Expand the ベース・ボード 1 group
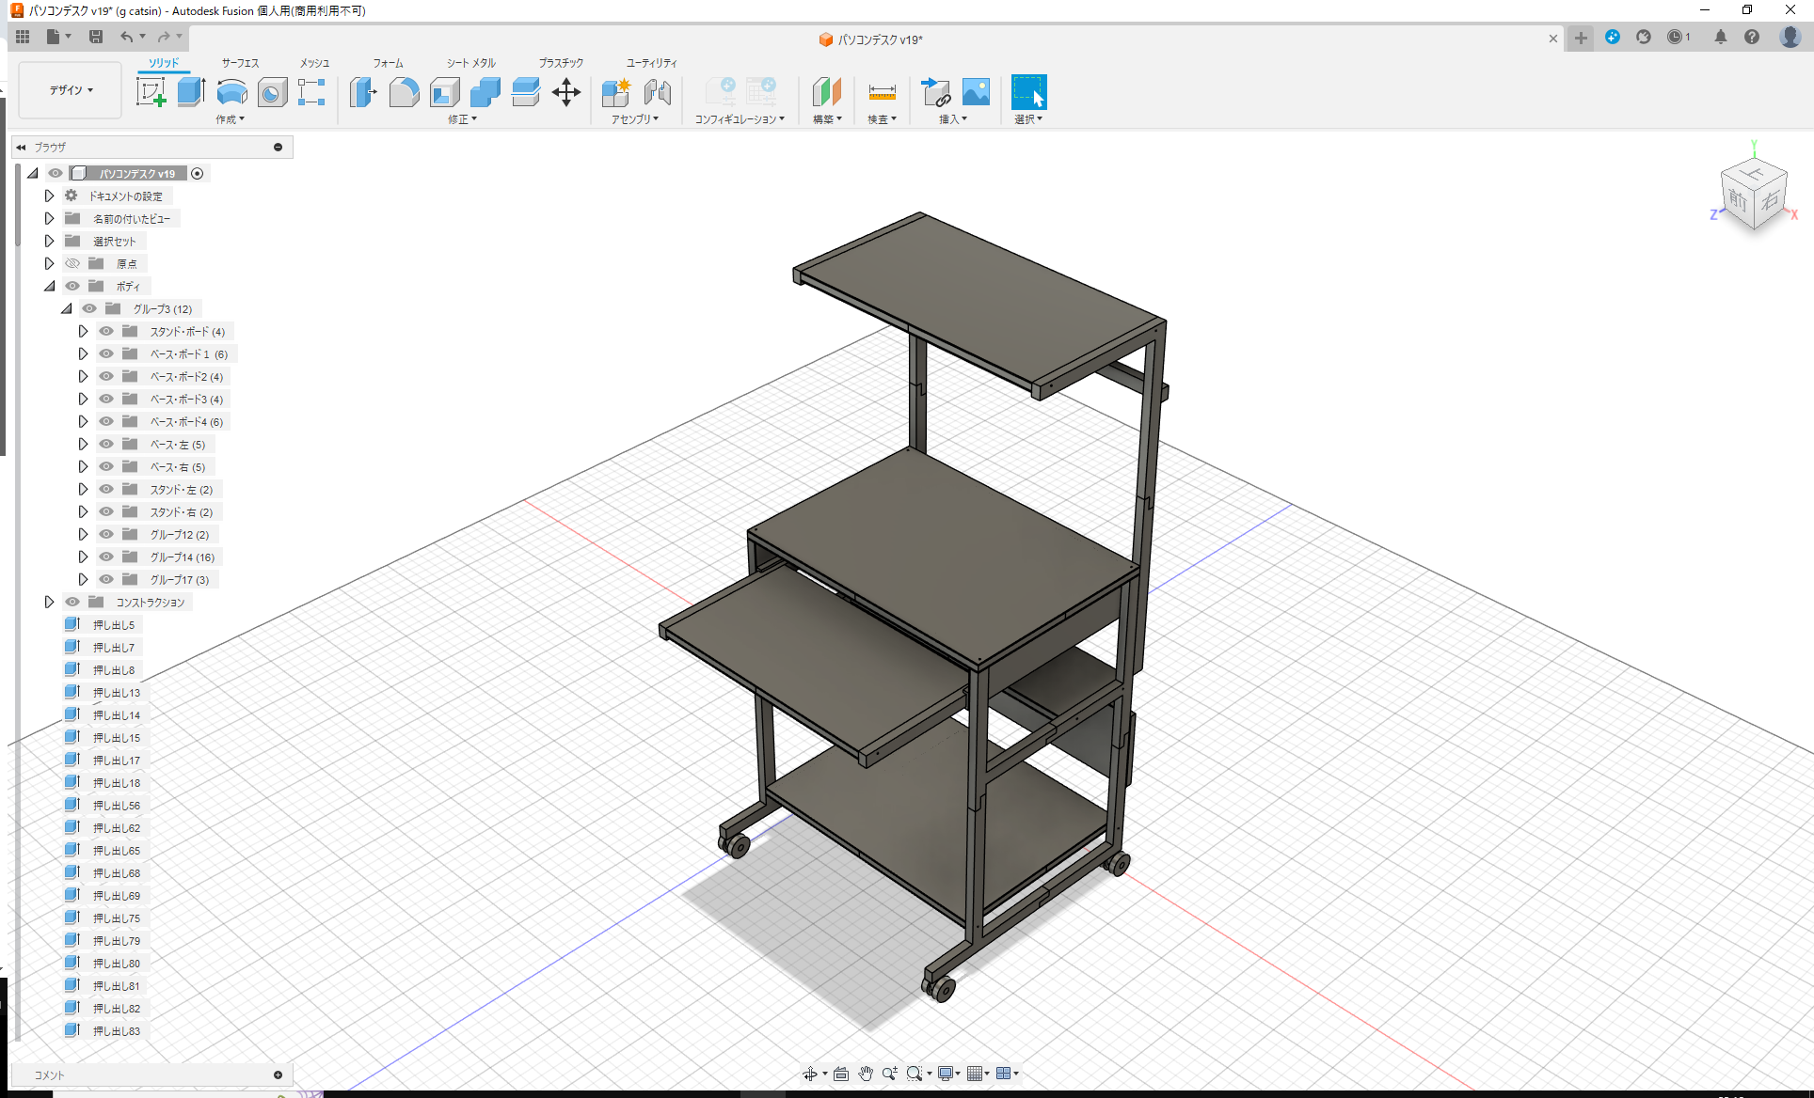 click(x=83, y=353)
